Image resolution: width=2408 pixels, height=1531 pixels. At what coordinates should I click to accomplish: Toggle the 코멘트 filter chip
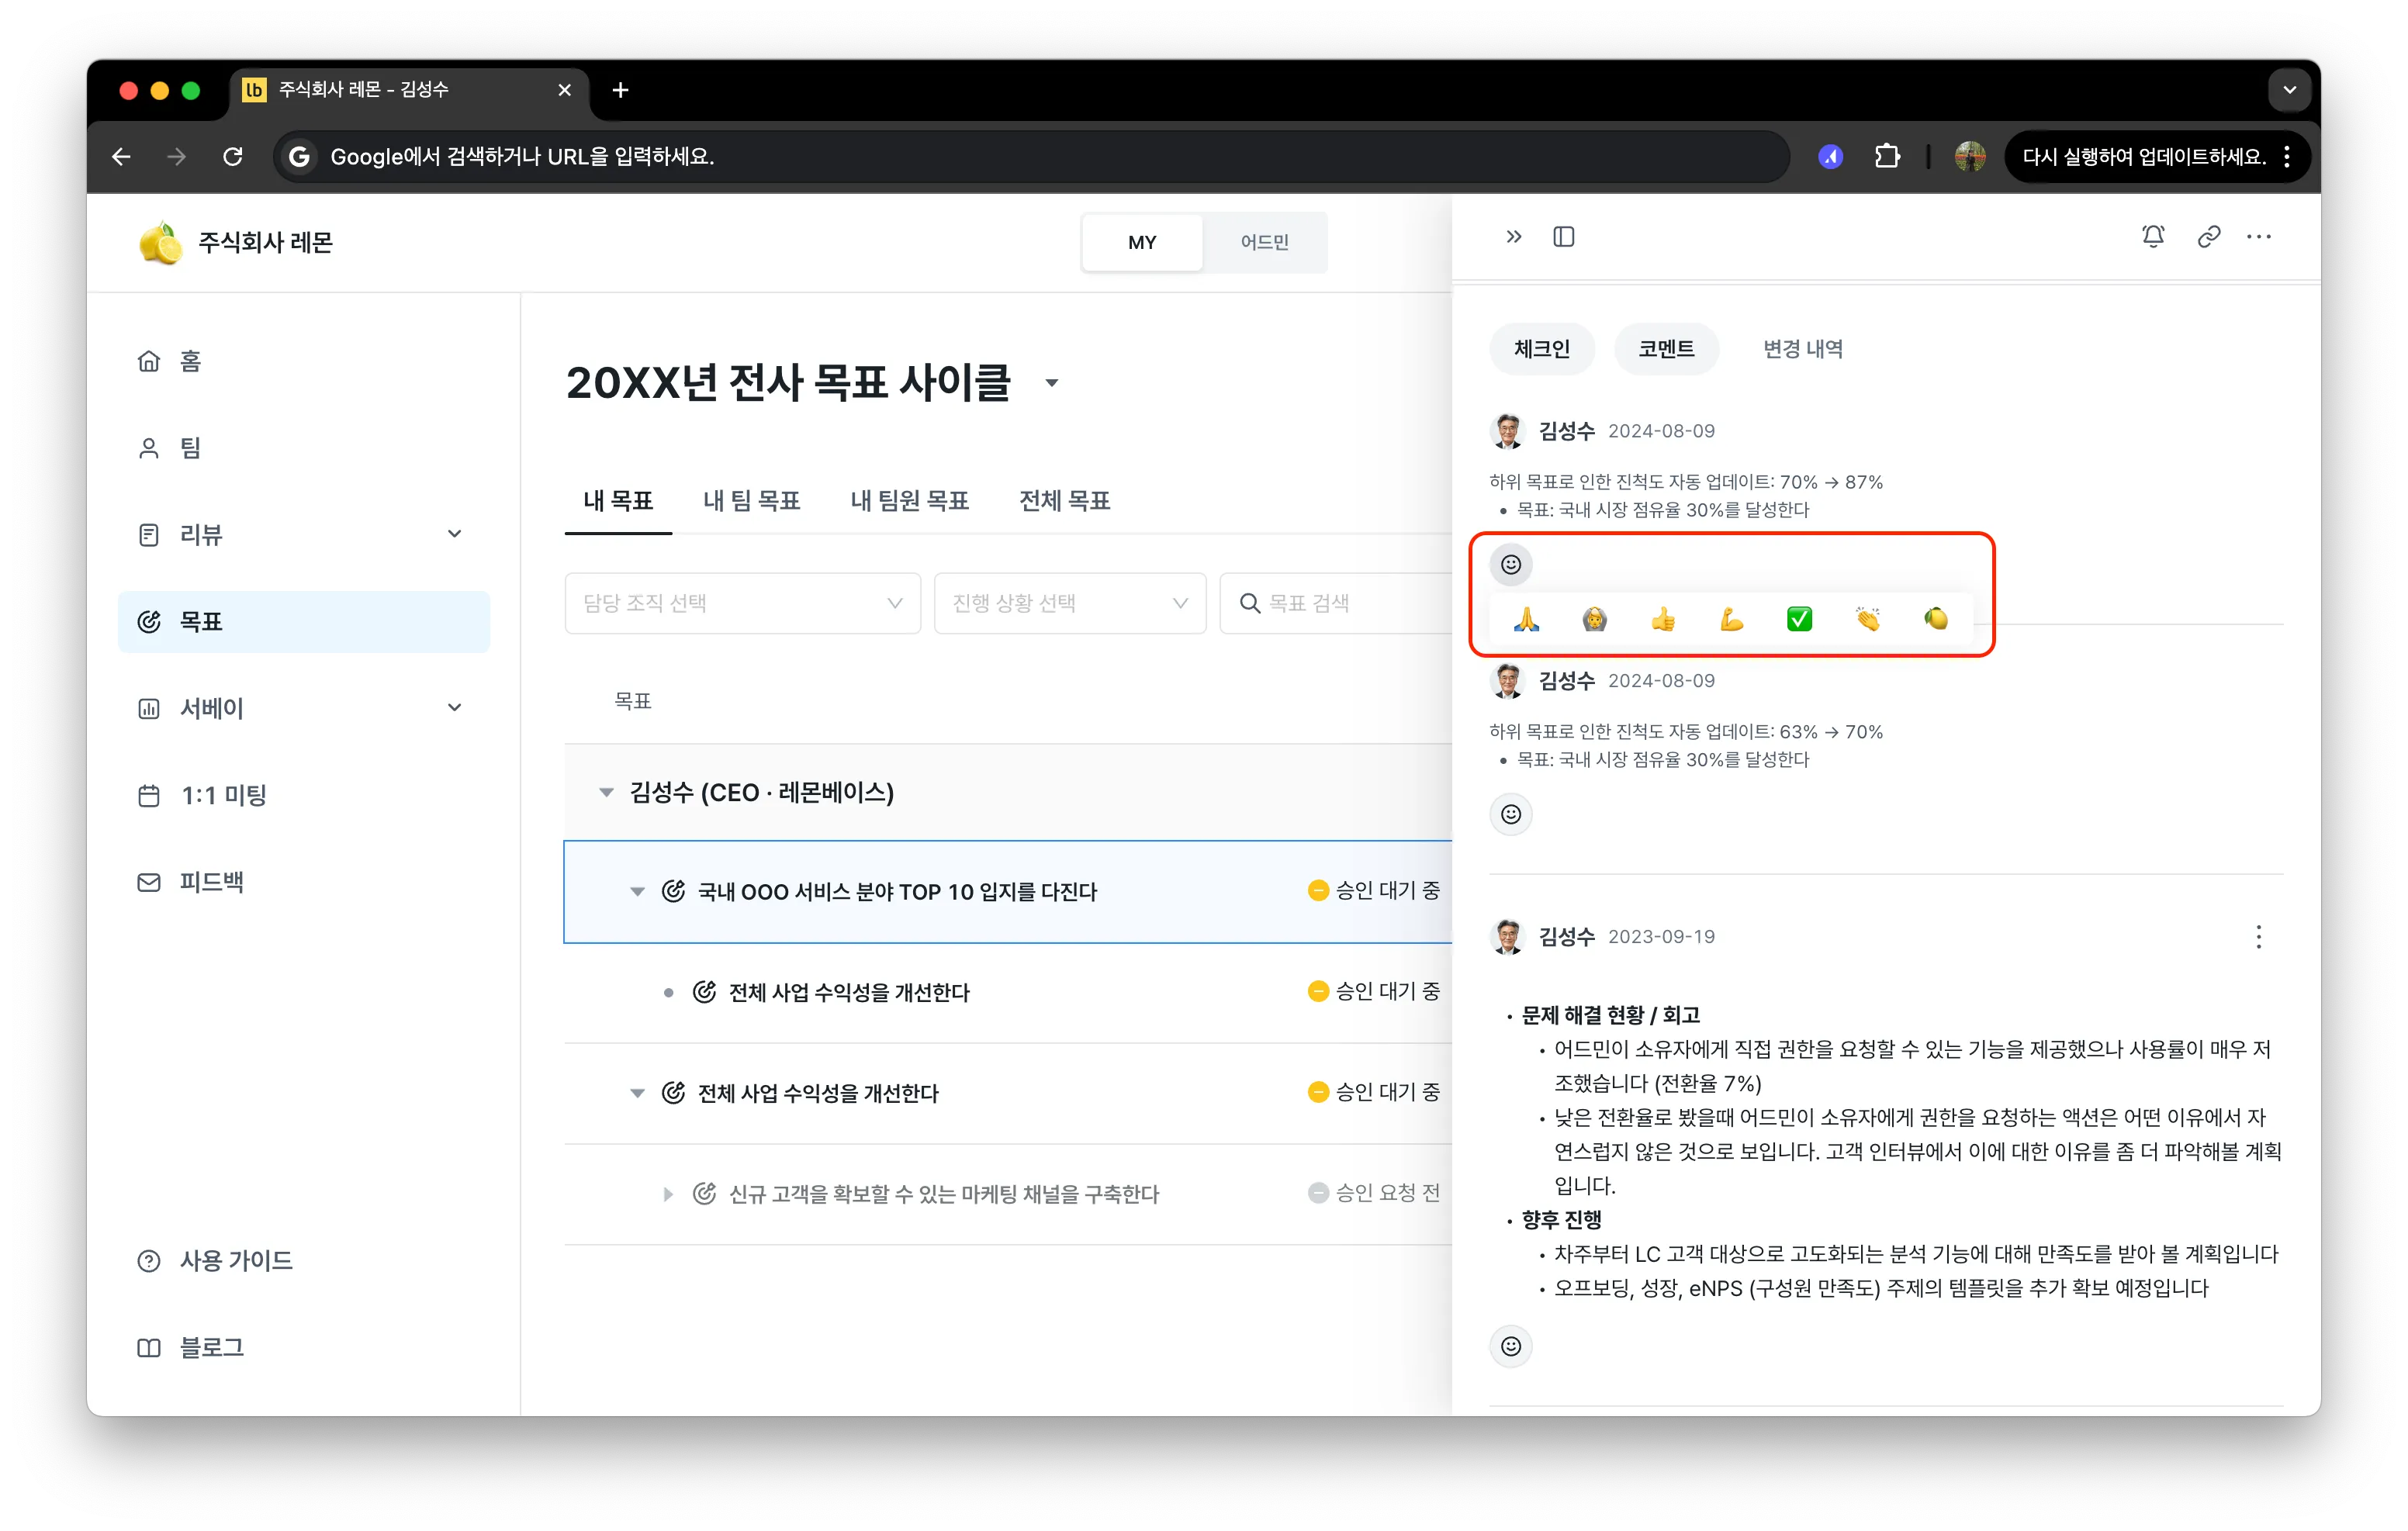click(1666, 349)
